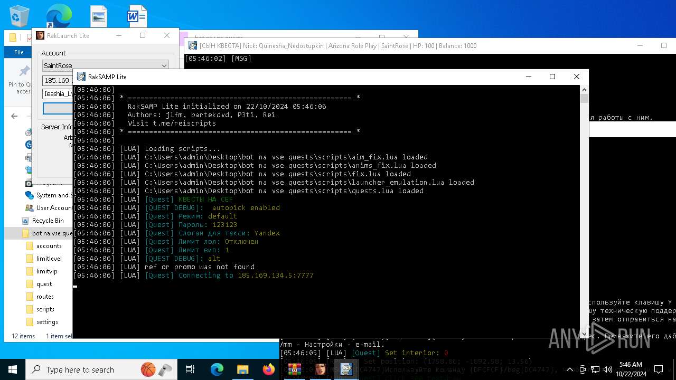Click the 'quests.lua loaded' console line
This screenshot has height=380, width=676.
coord(248,191)
